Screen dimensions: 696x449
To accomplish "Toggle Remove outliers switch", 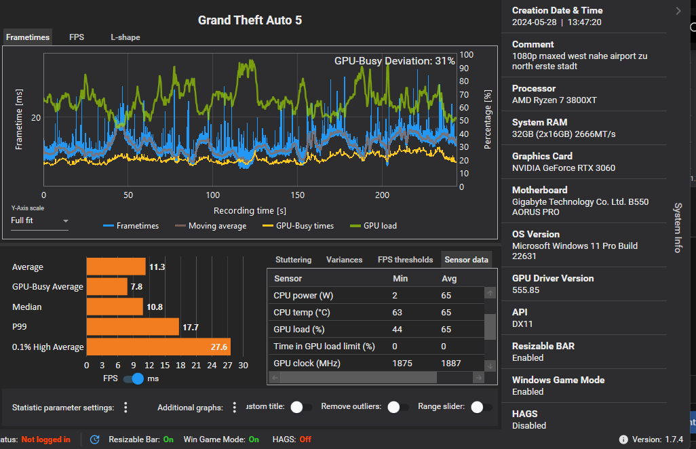I will (398, 407).
